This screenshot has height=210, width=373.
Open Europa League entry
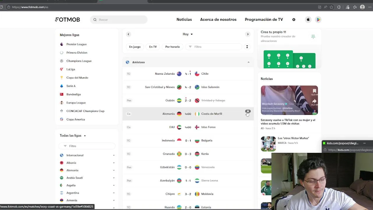pyautogui.click(x=76, y=103)
